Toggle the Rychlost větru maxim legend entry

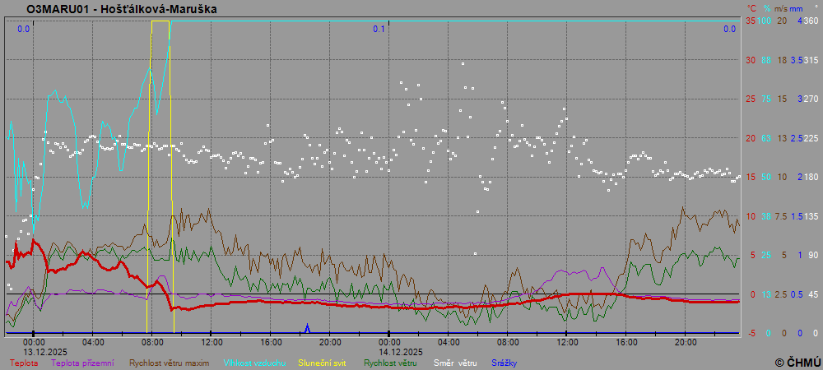pos(169,362)
